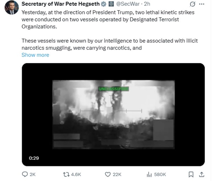The image size is (215, 181).
Task: Click the Grok slashed-circle icon
Action: 193,4
